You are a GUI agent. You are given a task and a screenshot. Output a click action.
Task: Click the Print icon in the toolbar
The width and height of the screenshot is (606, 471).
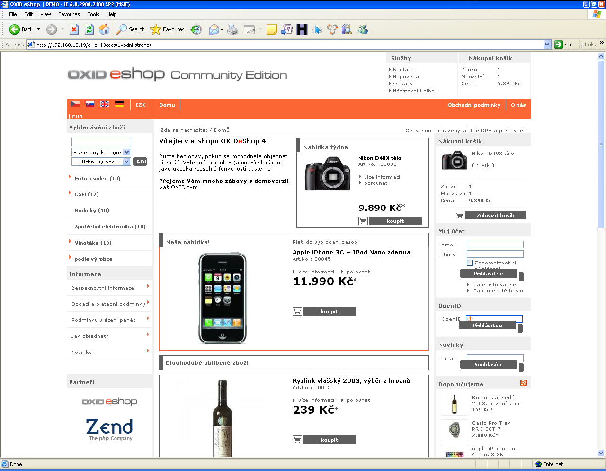(232, 29)
